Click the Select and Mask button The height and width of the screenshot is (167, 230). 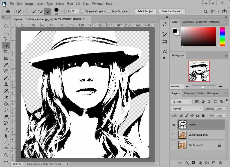coord(172,11)
